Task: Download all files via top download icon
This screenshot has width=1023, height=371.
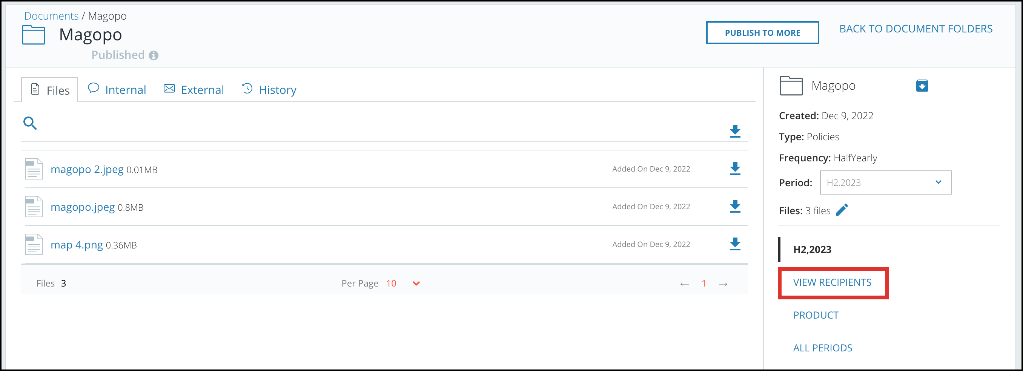Action: tap(735, 131)
